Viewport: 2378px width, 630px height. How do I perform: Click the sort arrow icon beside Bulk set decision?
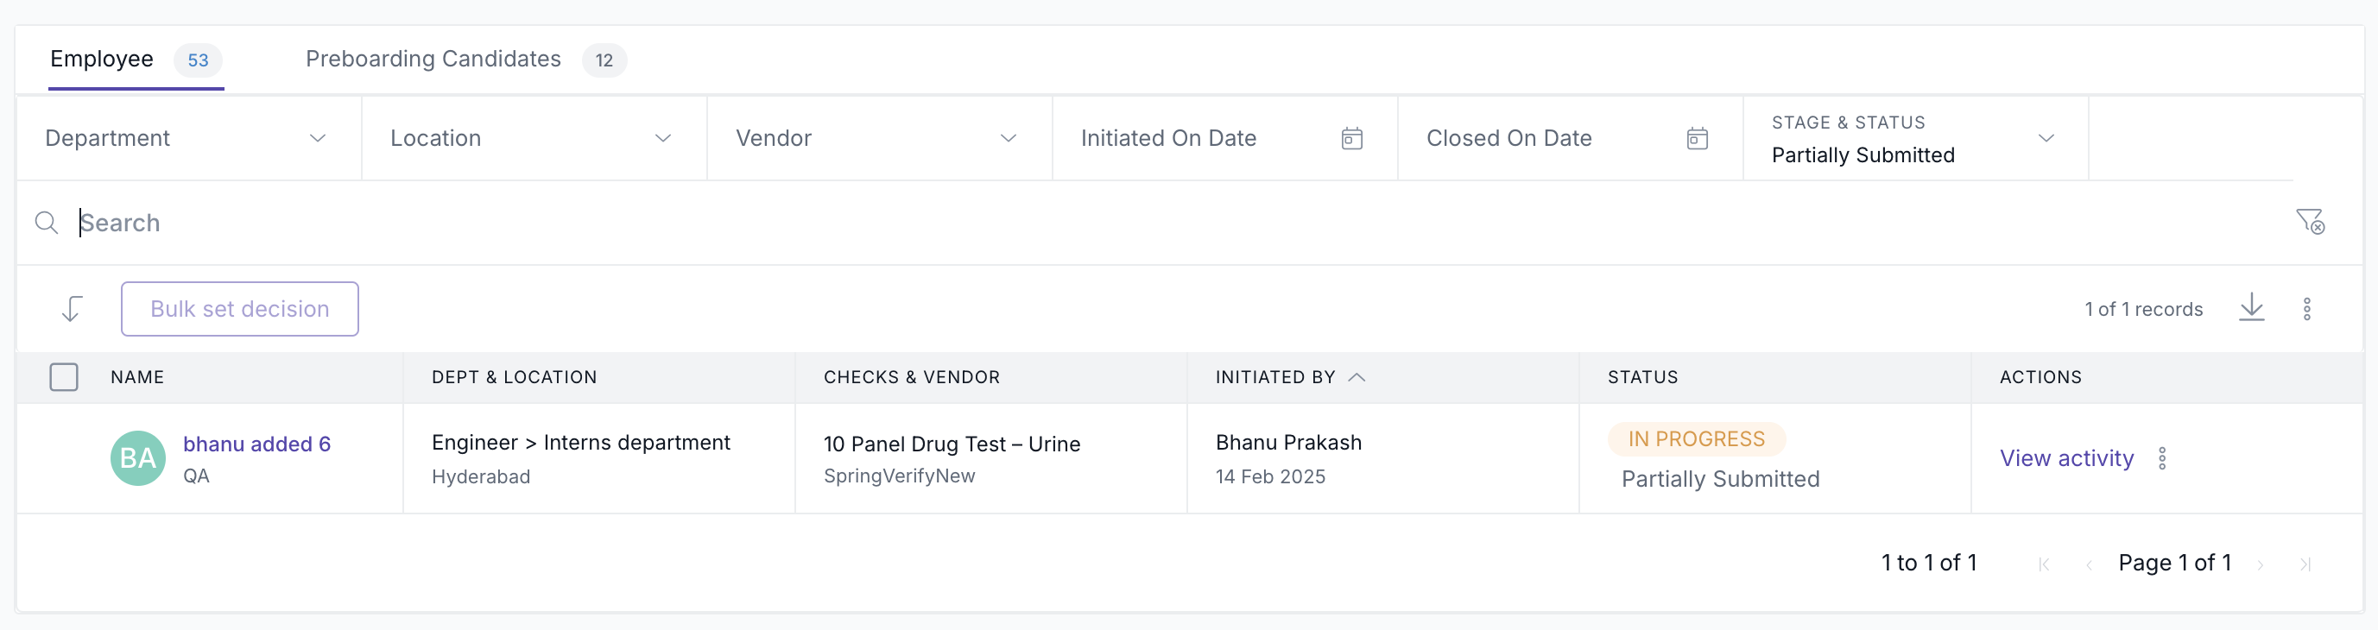(x=72, y=309)
